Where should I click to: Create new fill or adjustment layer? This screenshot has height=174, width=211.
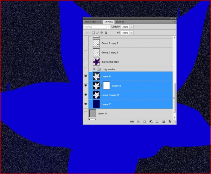[151, 122]
